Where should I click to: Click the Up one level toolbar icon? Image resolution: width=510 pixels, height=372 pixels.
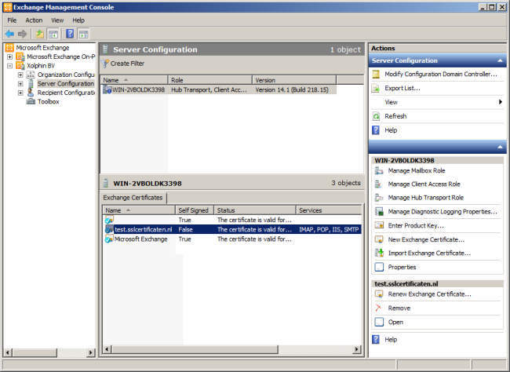pyautogui.click(x=40, y=34)
